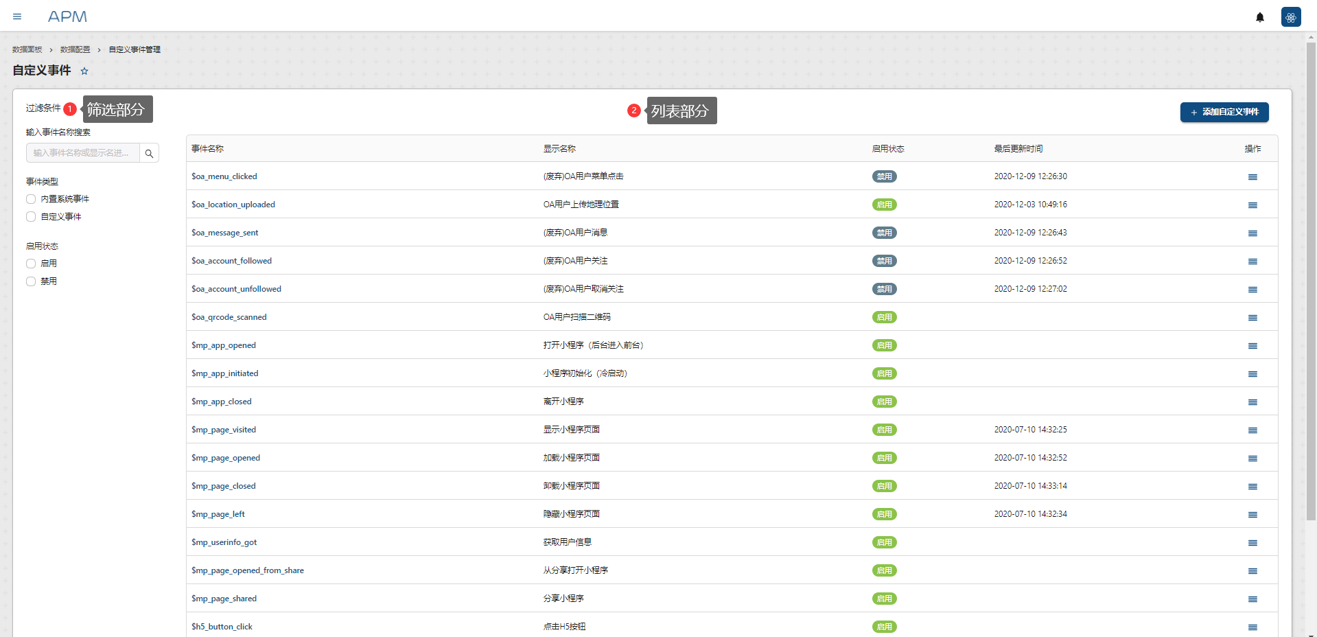This screenshot has width=1317, height=637.
Task: Select the 内置系统事件 filter option
Action: point(31,199)
